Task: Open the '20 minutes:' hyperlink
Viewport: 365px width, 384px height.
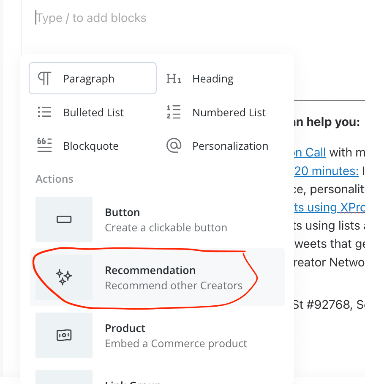Action: 327,171
